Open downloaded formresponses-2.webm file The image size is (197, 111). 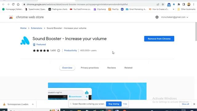16,104
